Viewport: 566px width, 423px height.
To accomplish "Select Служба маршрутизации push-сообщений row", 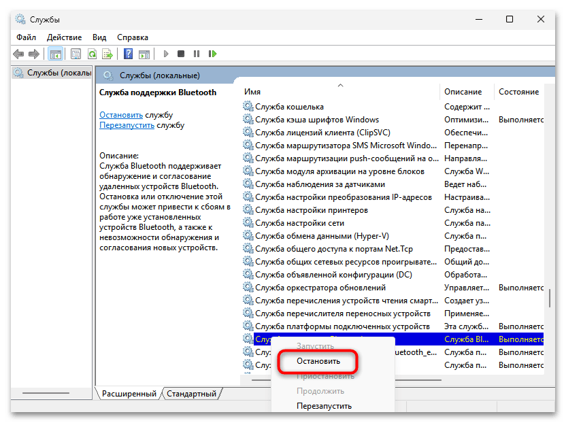I will coord(393,158).
